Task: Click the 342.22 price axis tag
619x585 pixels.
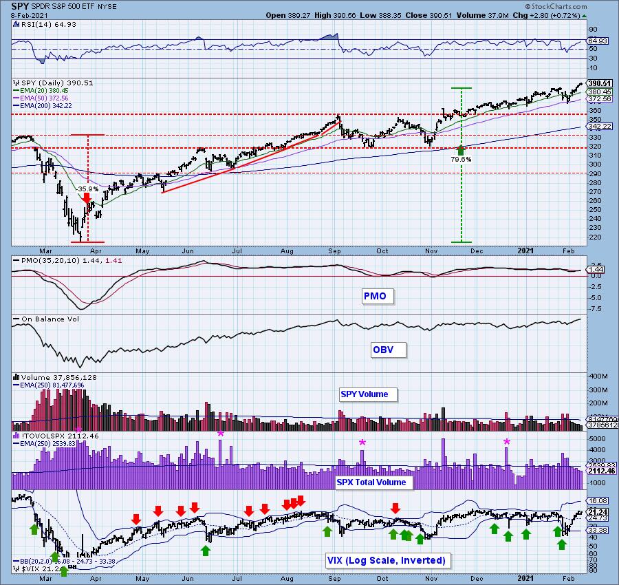Action: click(x=599, y=127)
